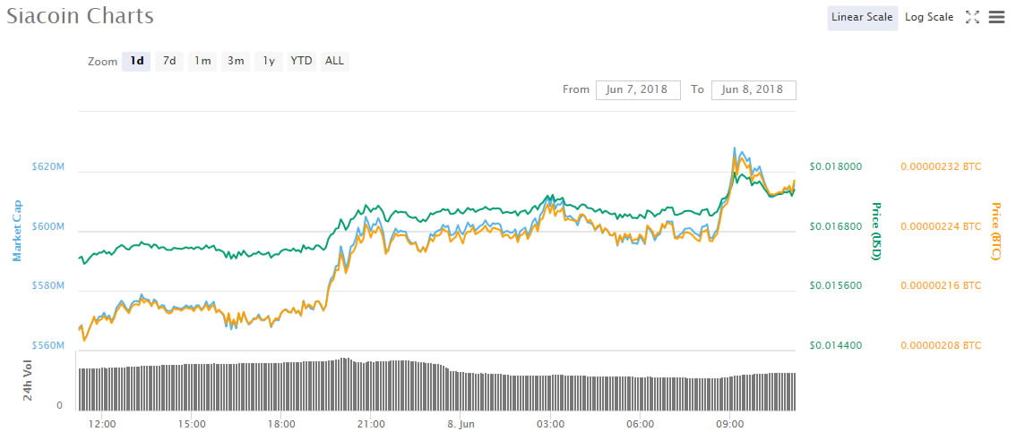Switch to Log Scale
The height and width of the screenshot is (440, 1016).
(x=929, y=18)
